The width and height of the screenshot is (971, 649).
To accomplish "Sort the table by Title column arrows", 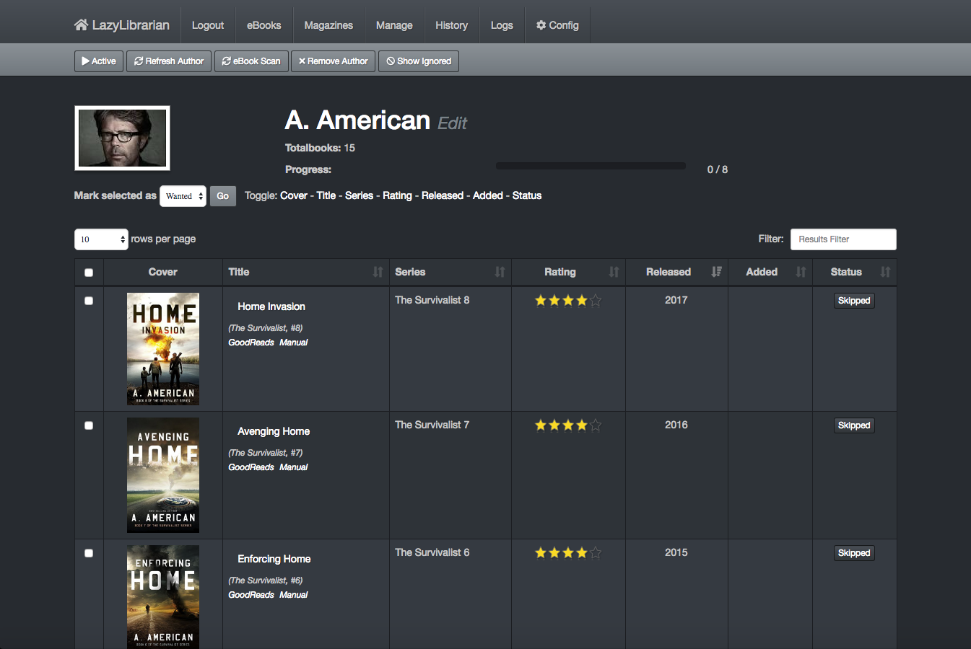I will pos(378,272).
